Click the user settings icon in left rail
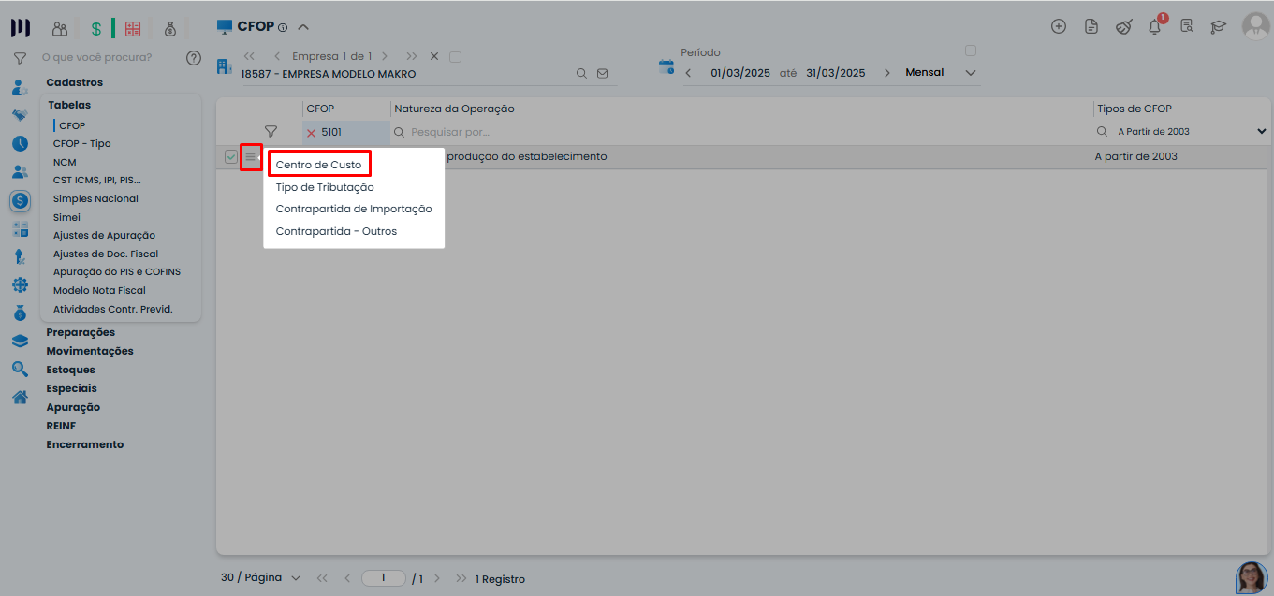Image resolution: width=1274 pixels, height=596 pixels. 20,88
